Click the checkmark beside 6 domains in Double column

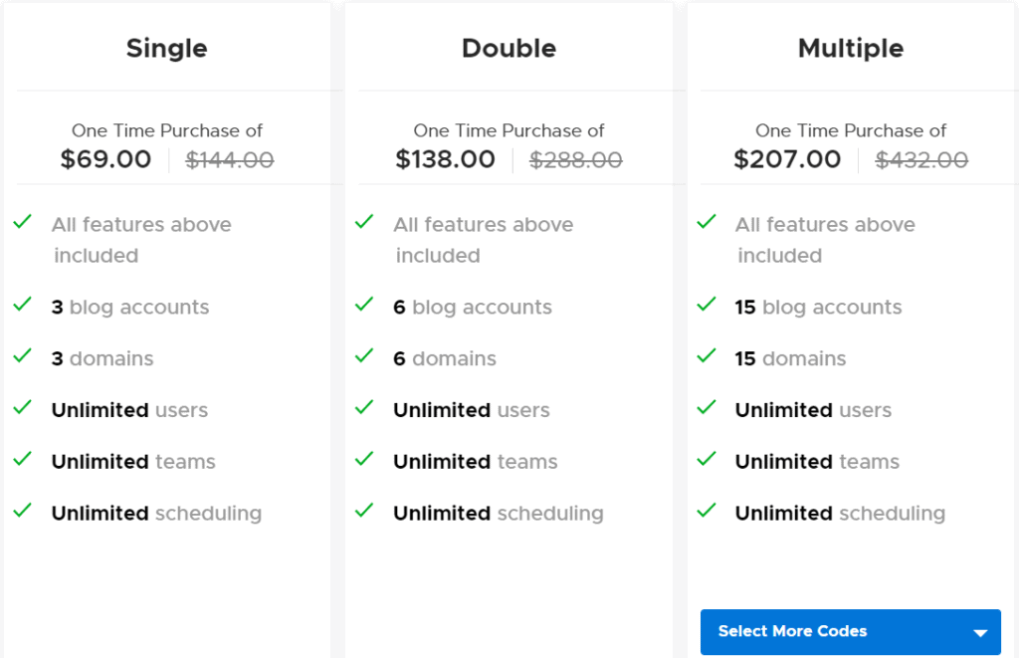pos(364,358)
